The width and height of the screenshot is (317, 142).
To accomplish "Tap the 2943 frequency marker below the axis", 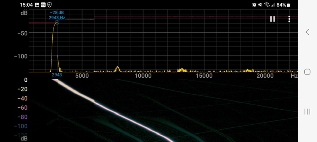I will (57, 75).
